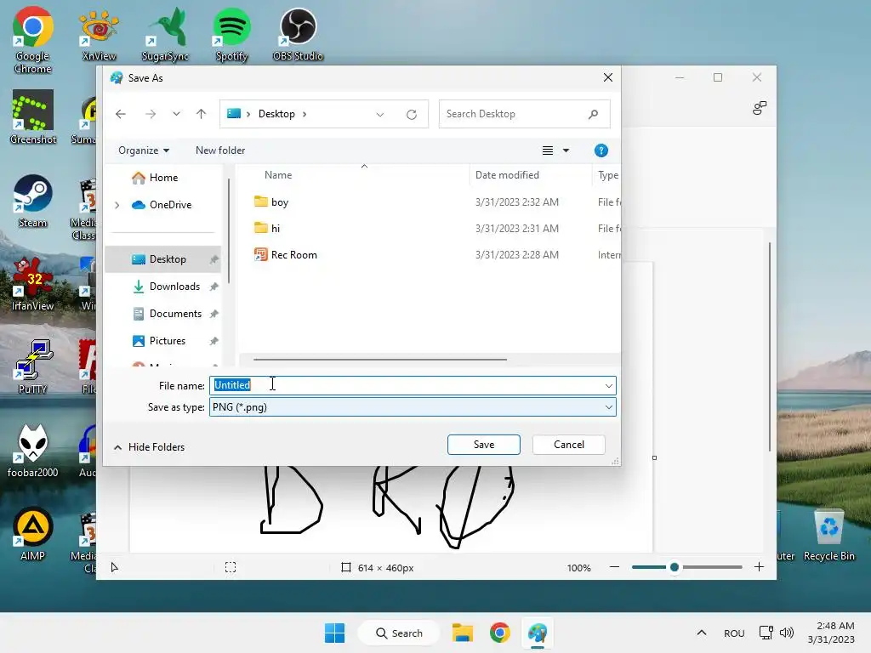
Task: Open File Explorer from taskbar
Action: click(462, 633)
